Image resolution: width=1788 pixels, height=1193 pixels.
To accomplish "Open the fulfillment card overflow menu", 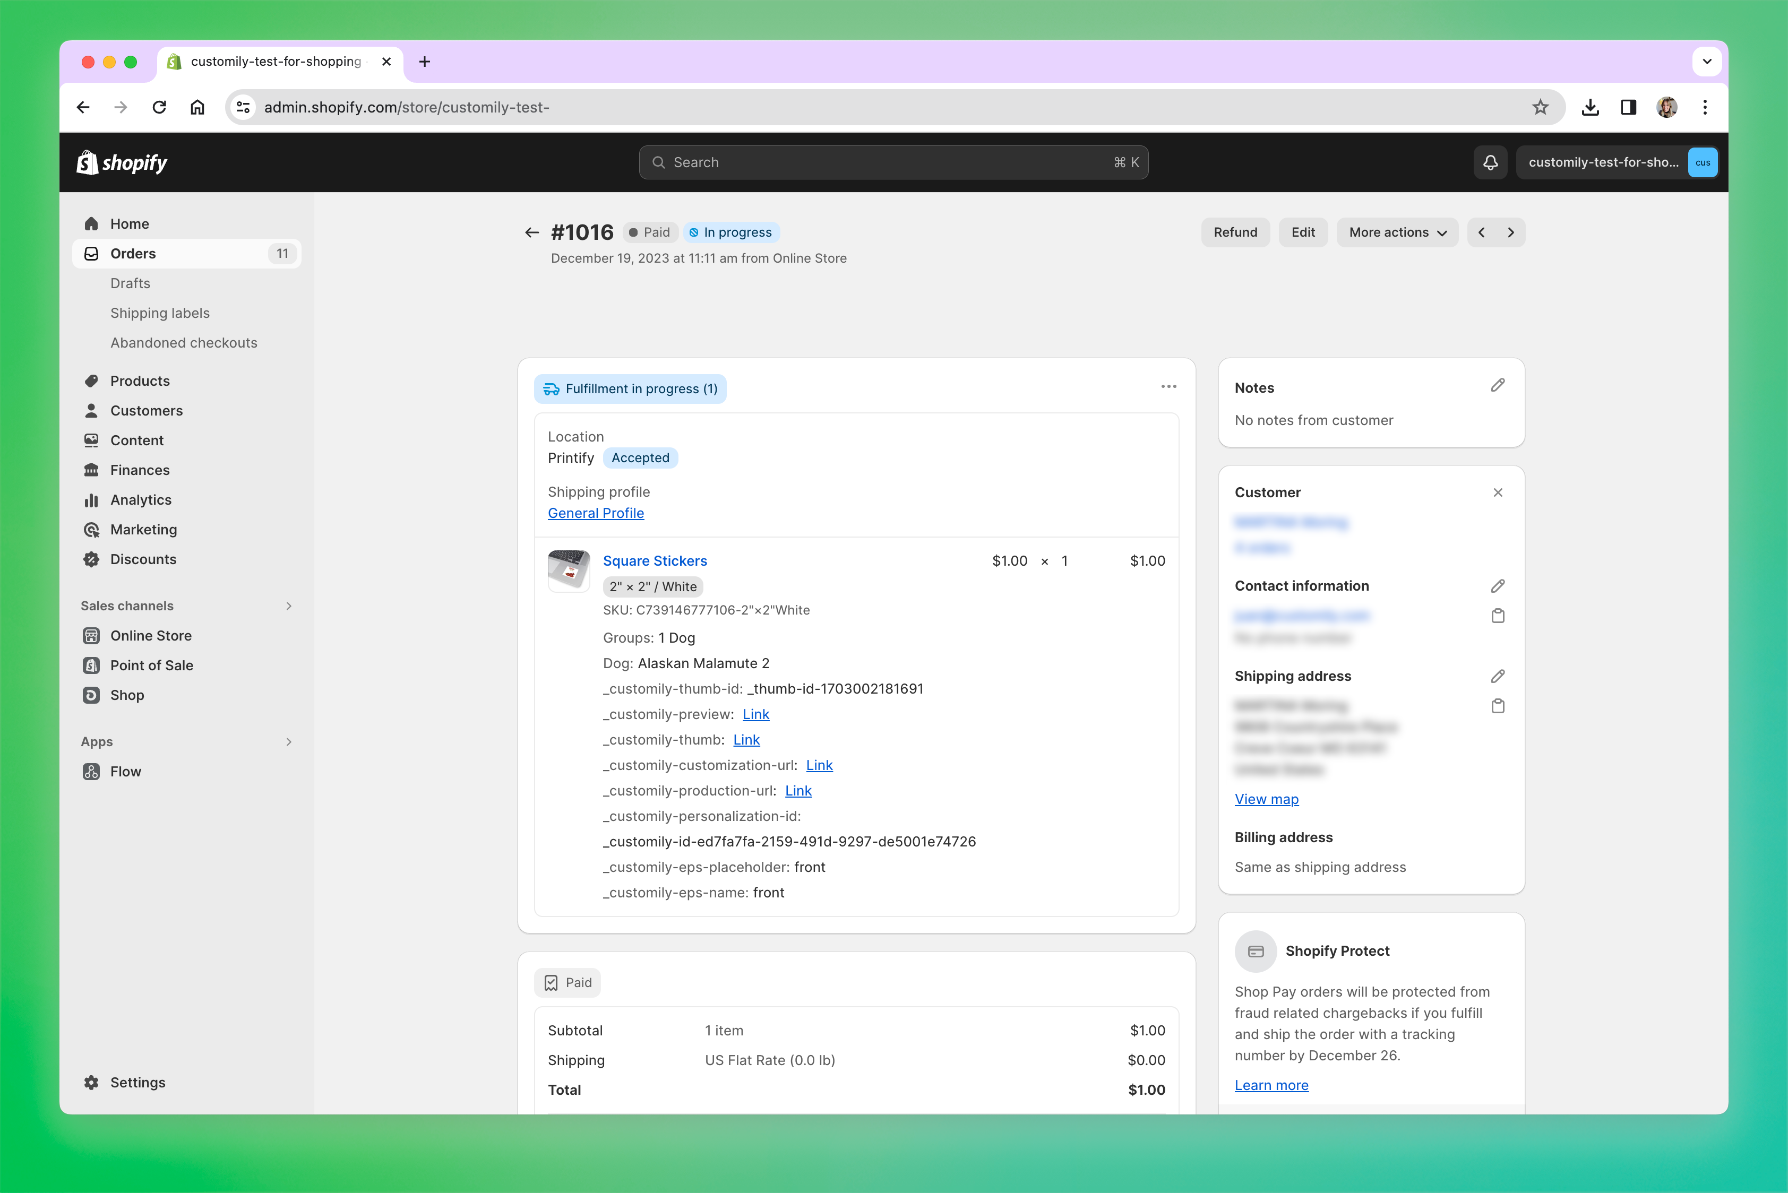I will pos(1169,386).
